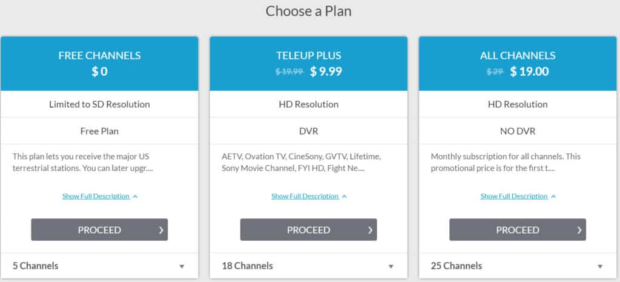620x282 pixels.
Task: Select the ALL CHANNELS plan header
Action: point(518,56)
